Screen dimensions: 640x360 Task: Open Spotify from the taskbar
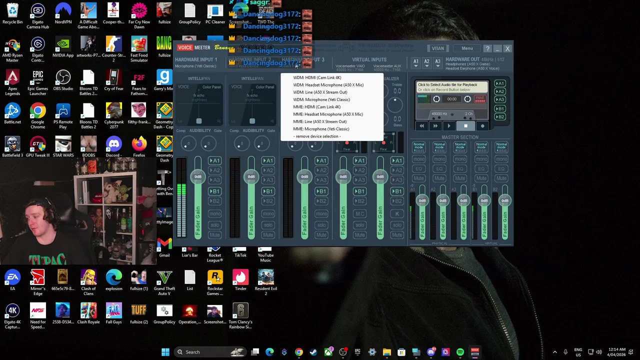[460, 352]
